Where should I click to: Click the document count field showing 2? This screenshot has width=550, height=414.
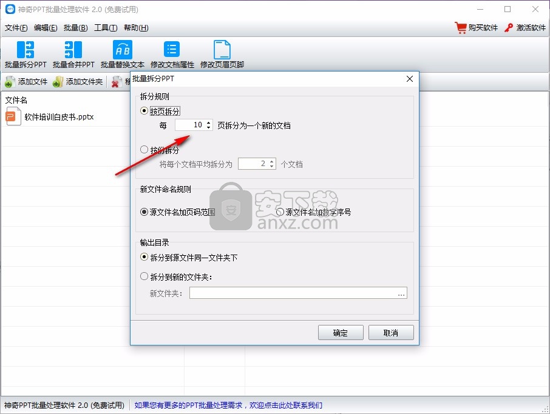[253, 164]
